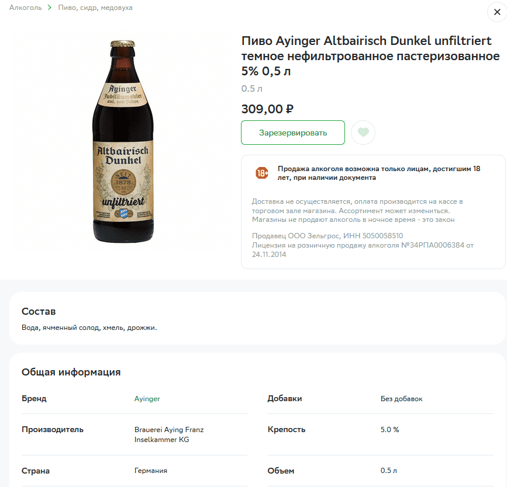Add beer to favorites with heart icon
The image size is (507, 487).
tap(363, 133)
